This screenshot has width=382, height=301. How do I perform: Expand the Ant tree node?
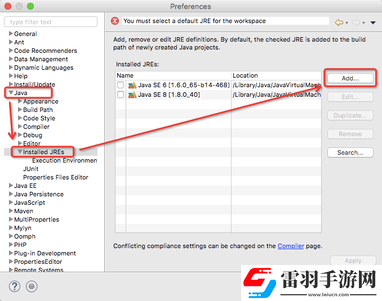(11, 42)
